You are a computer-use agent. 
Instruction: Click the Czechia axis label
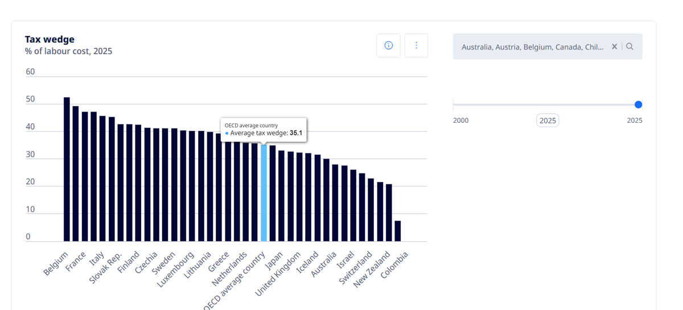tap(146, 262)
